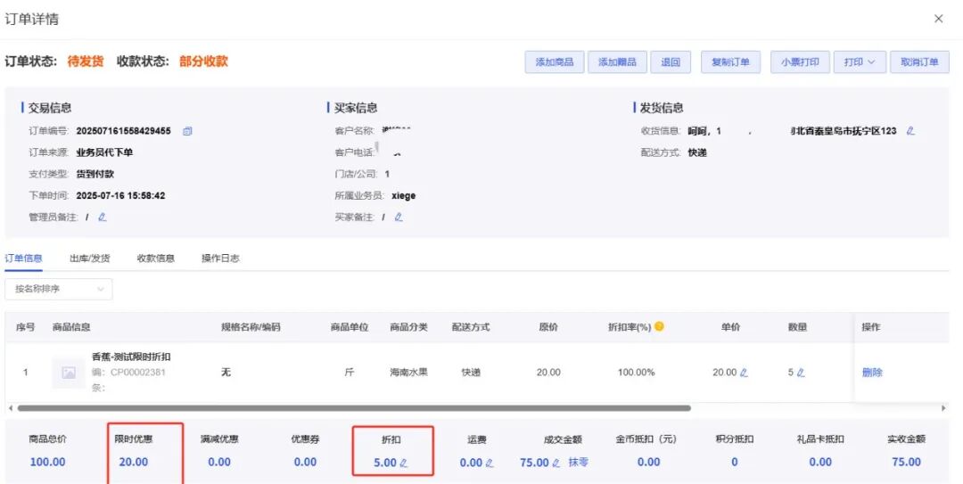This screenshot has width=963, height=484.
Task: Click the order time 2025-07-16 15:58:42
Action: tap(120, 196)
